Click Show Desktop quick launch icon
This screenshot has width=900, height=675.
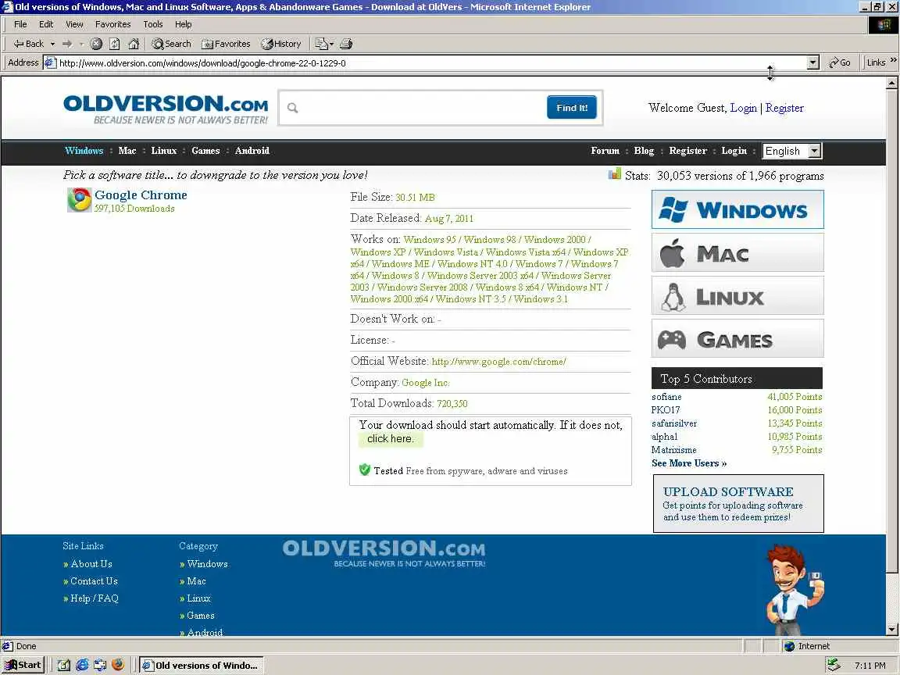pyautogui.click(x=64, y=666)
